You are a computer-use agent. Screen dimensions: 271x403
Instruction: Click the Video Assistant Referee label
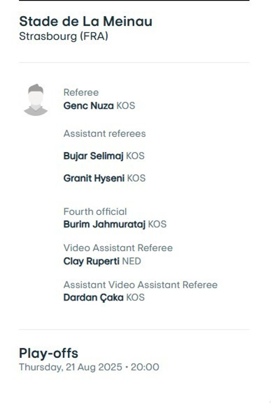click(118, 248)
